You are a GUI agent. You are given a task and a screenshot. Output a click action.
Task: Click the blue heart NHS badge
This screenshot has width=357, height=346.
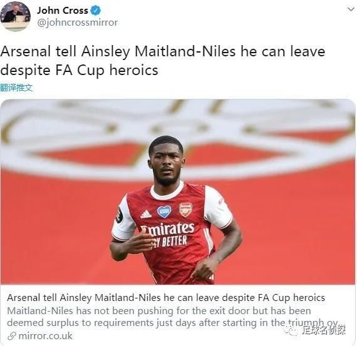(164, 211)
